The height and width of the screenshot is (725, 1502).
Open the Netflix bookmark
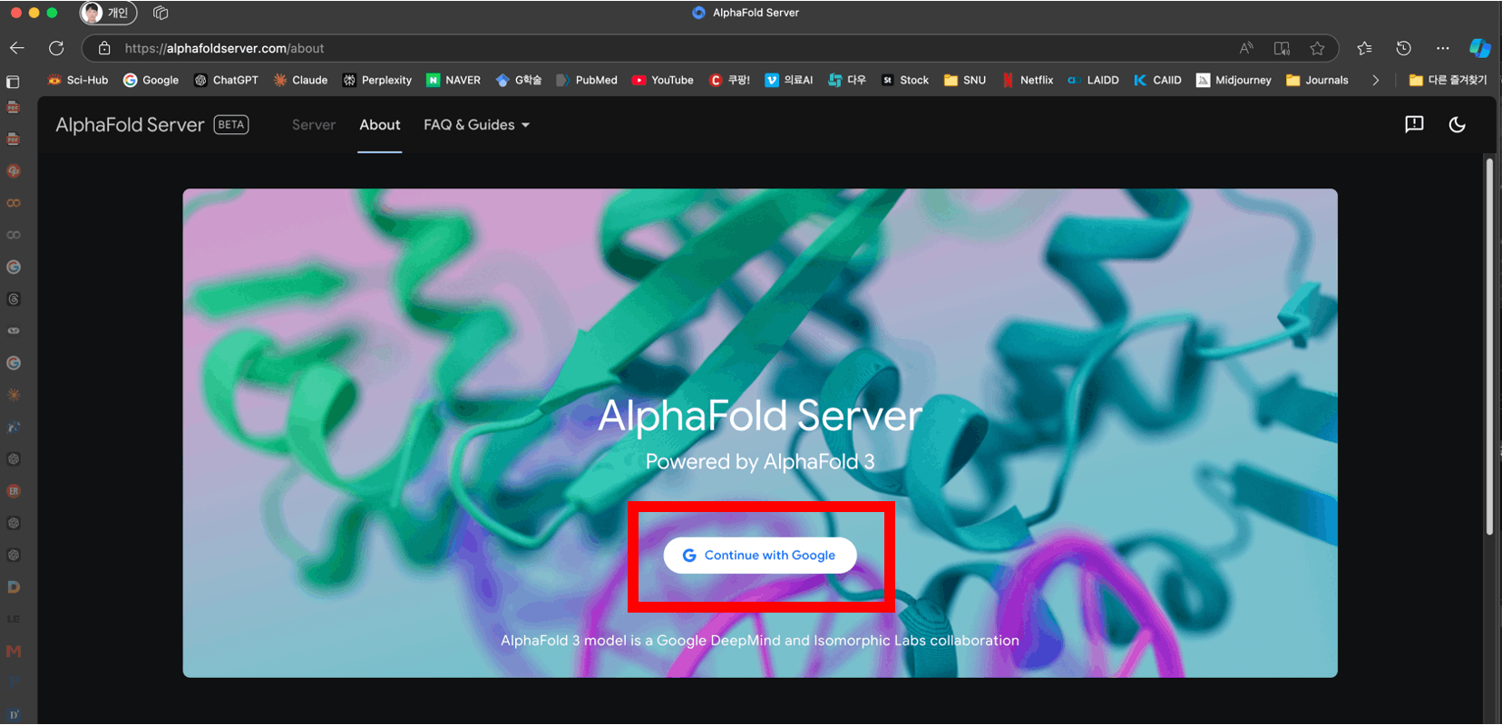click(x=1028, y=80)
